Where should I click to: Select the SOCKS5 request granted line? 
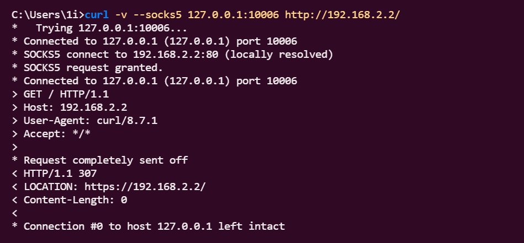click(93, 67)
